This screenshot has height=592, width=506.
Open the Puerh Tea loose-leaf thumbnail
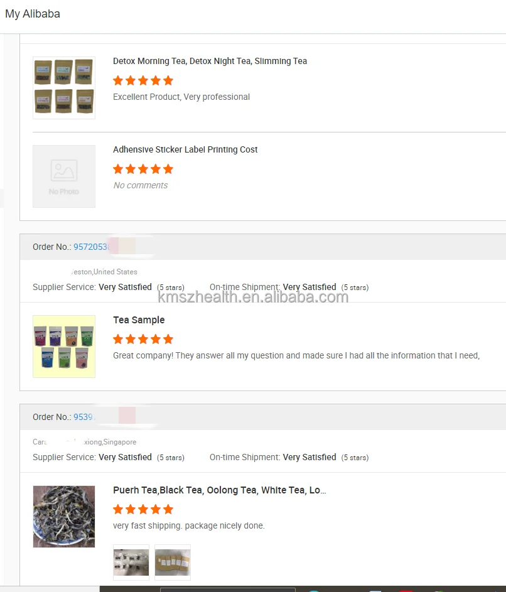pyautogui.click(x=64, y=517)
